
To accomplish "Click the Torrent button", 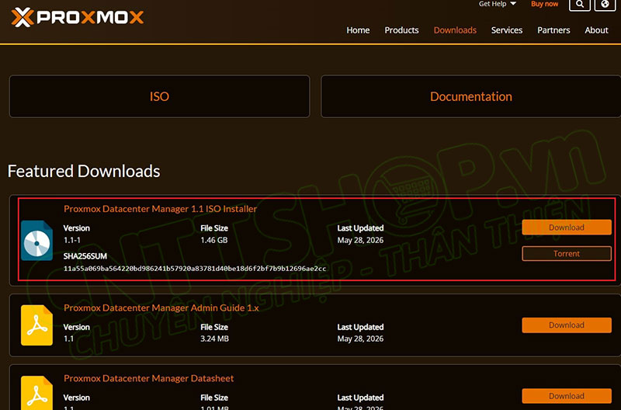I will tap(567, 253).
